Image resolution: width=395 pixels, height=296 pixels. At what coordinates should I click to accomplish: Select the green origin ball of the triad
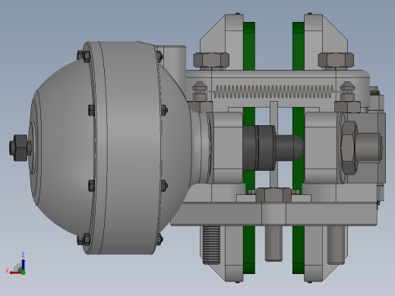click(x=24, y=272)
